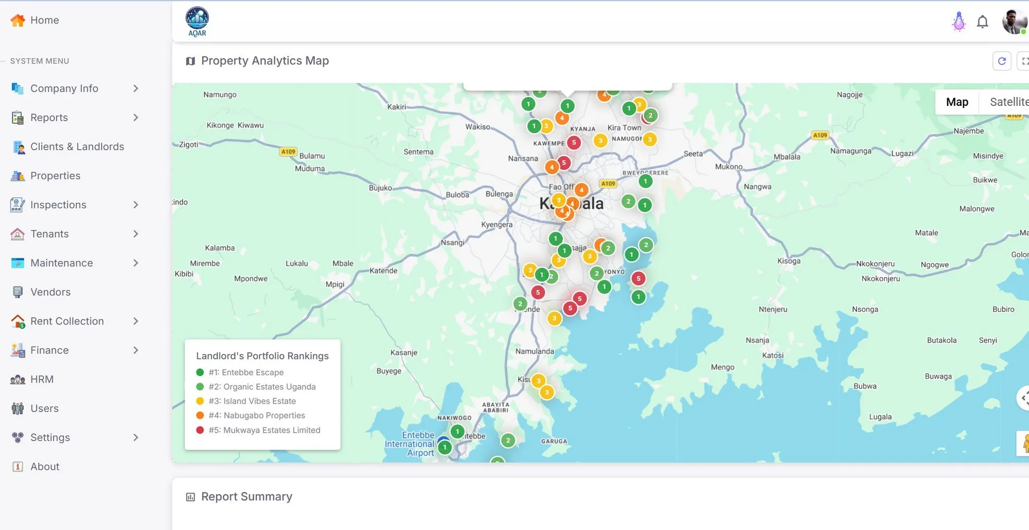Expand the Settings submenu chevron
Screen dimensions: 1029x530
pyautogui.click(x=136, y=437)
